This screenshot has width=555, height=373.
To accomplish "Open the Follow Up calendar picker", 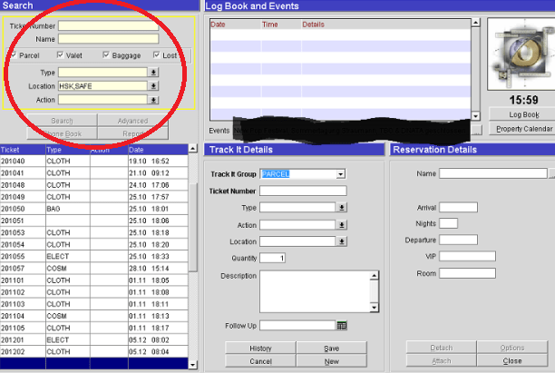I will (342, 325).
